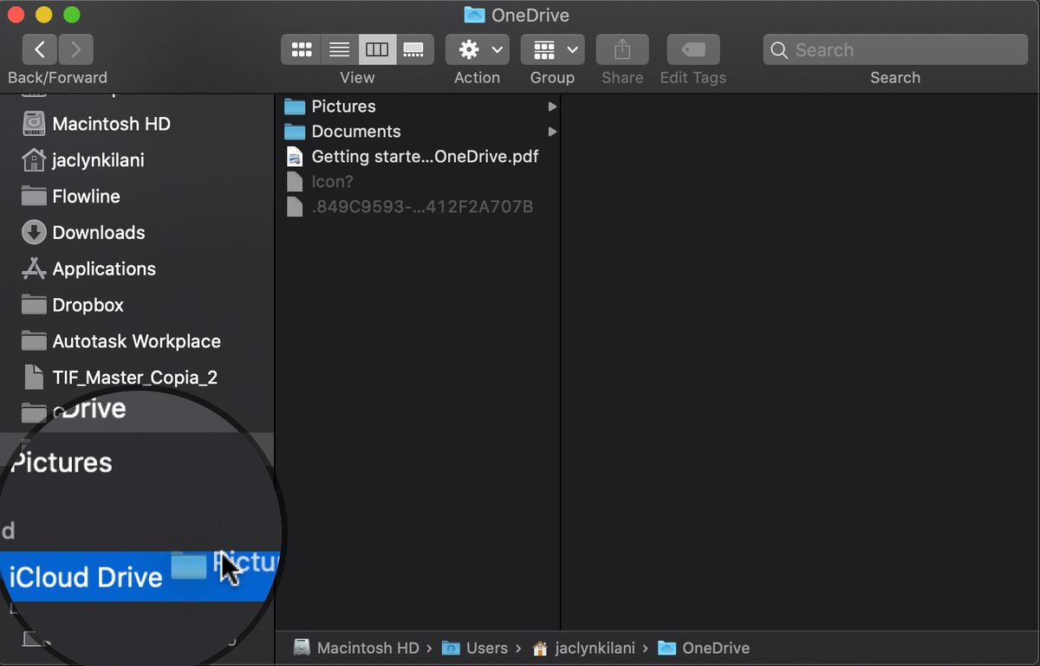Open the Action gear dropdown
The height and width of the screenshot is (666, 1040).
tap(477, 49)
